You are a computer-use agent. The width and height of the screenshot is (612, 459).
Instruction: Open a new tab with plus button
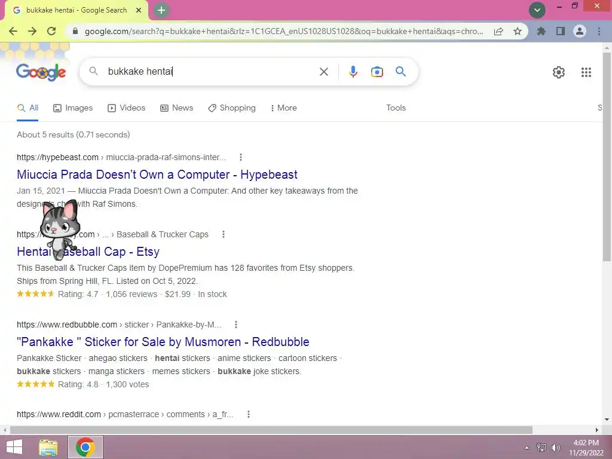(x=161, y=10)
